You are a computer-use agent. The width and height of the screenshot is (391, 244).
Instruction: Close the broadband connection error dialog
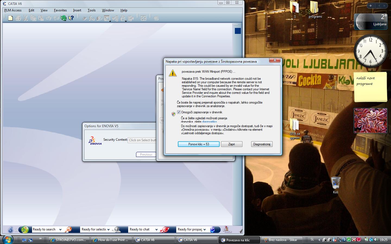point(275,60)
